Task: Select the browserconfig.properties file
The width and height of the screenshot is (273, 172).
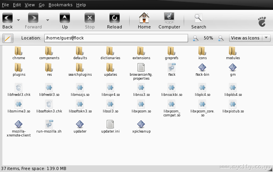Action: [x=141, y=72]
